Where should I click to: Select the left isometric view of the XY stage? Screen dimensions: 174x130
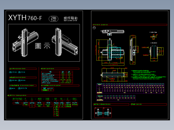pos(25,43)
